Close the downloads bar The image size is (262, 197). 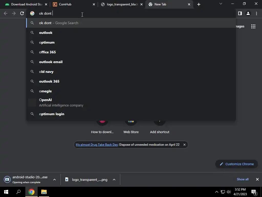coord(257,179)
